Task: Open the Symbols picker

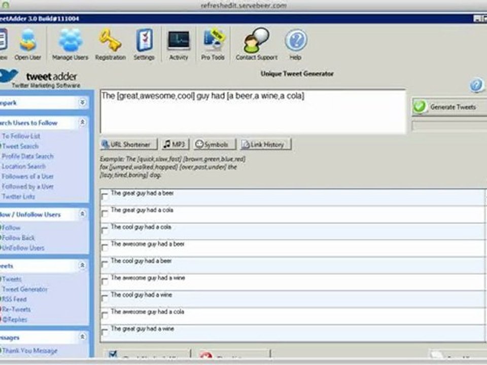Action: tap(214, 144)
